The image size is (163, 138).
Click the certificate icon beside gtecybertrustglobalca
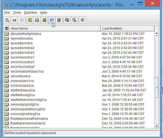pyautogui.click(x=7, y=34)
